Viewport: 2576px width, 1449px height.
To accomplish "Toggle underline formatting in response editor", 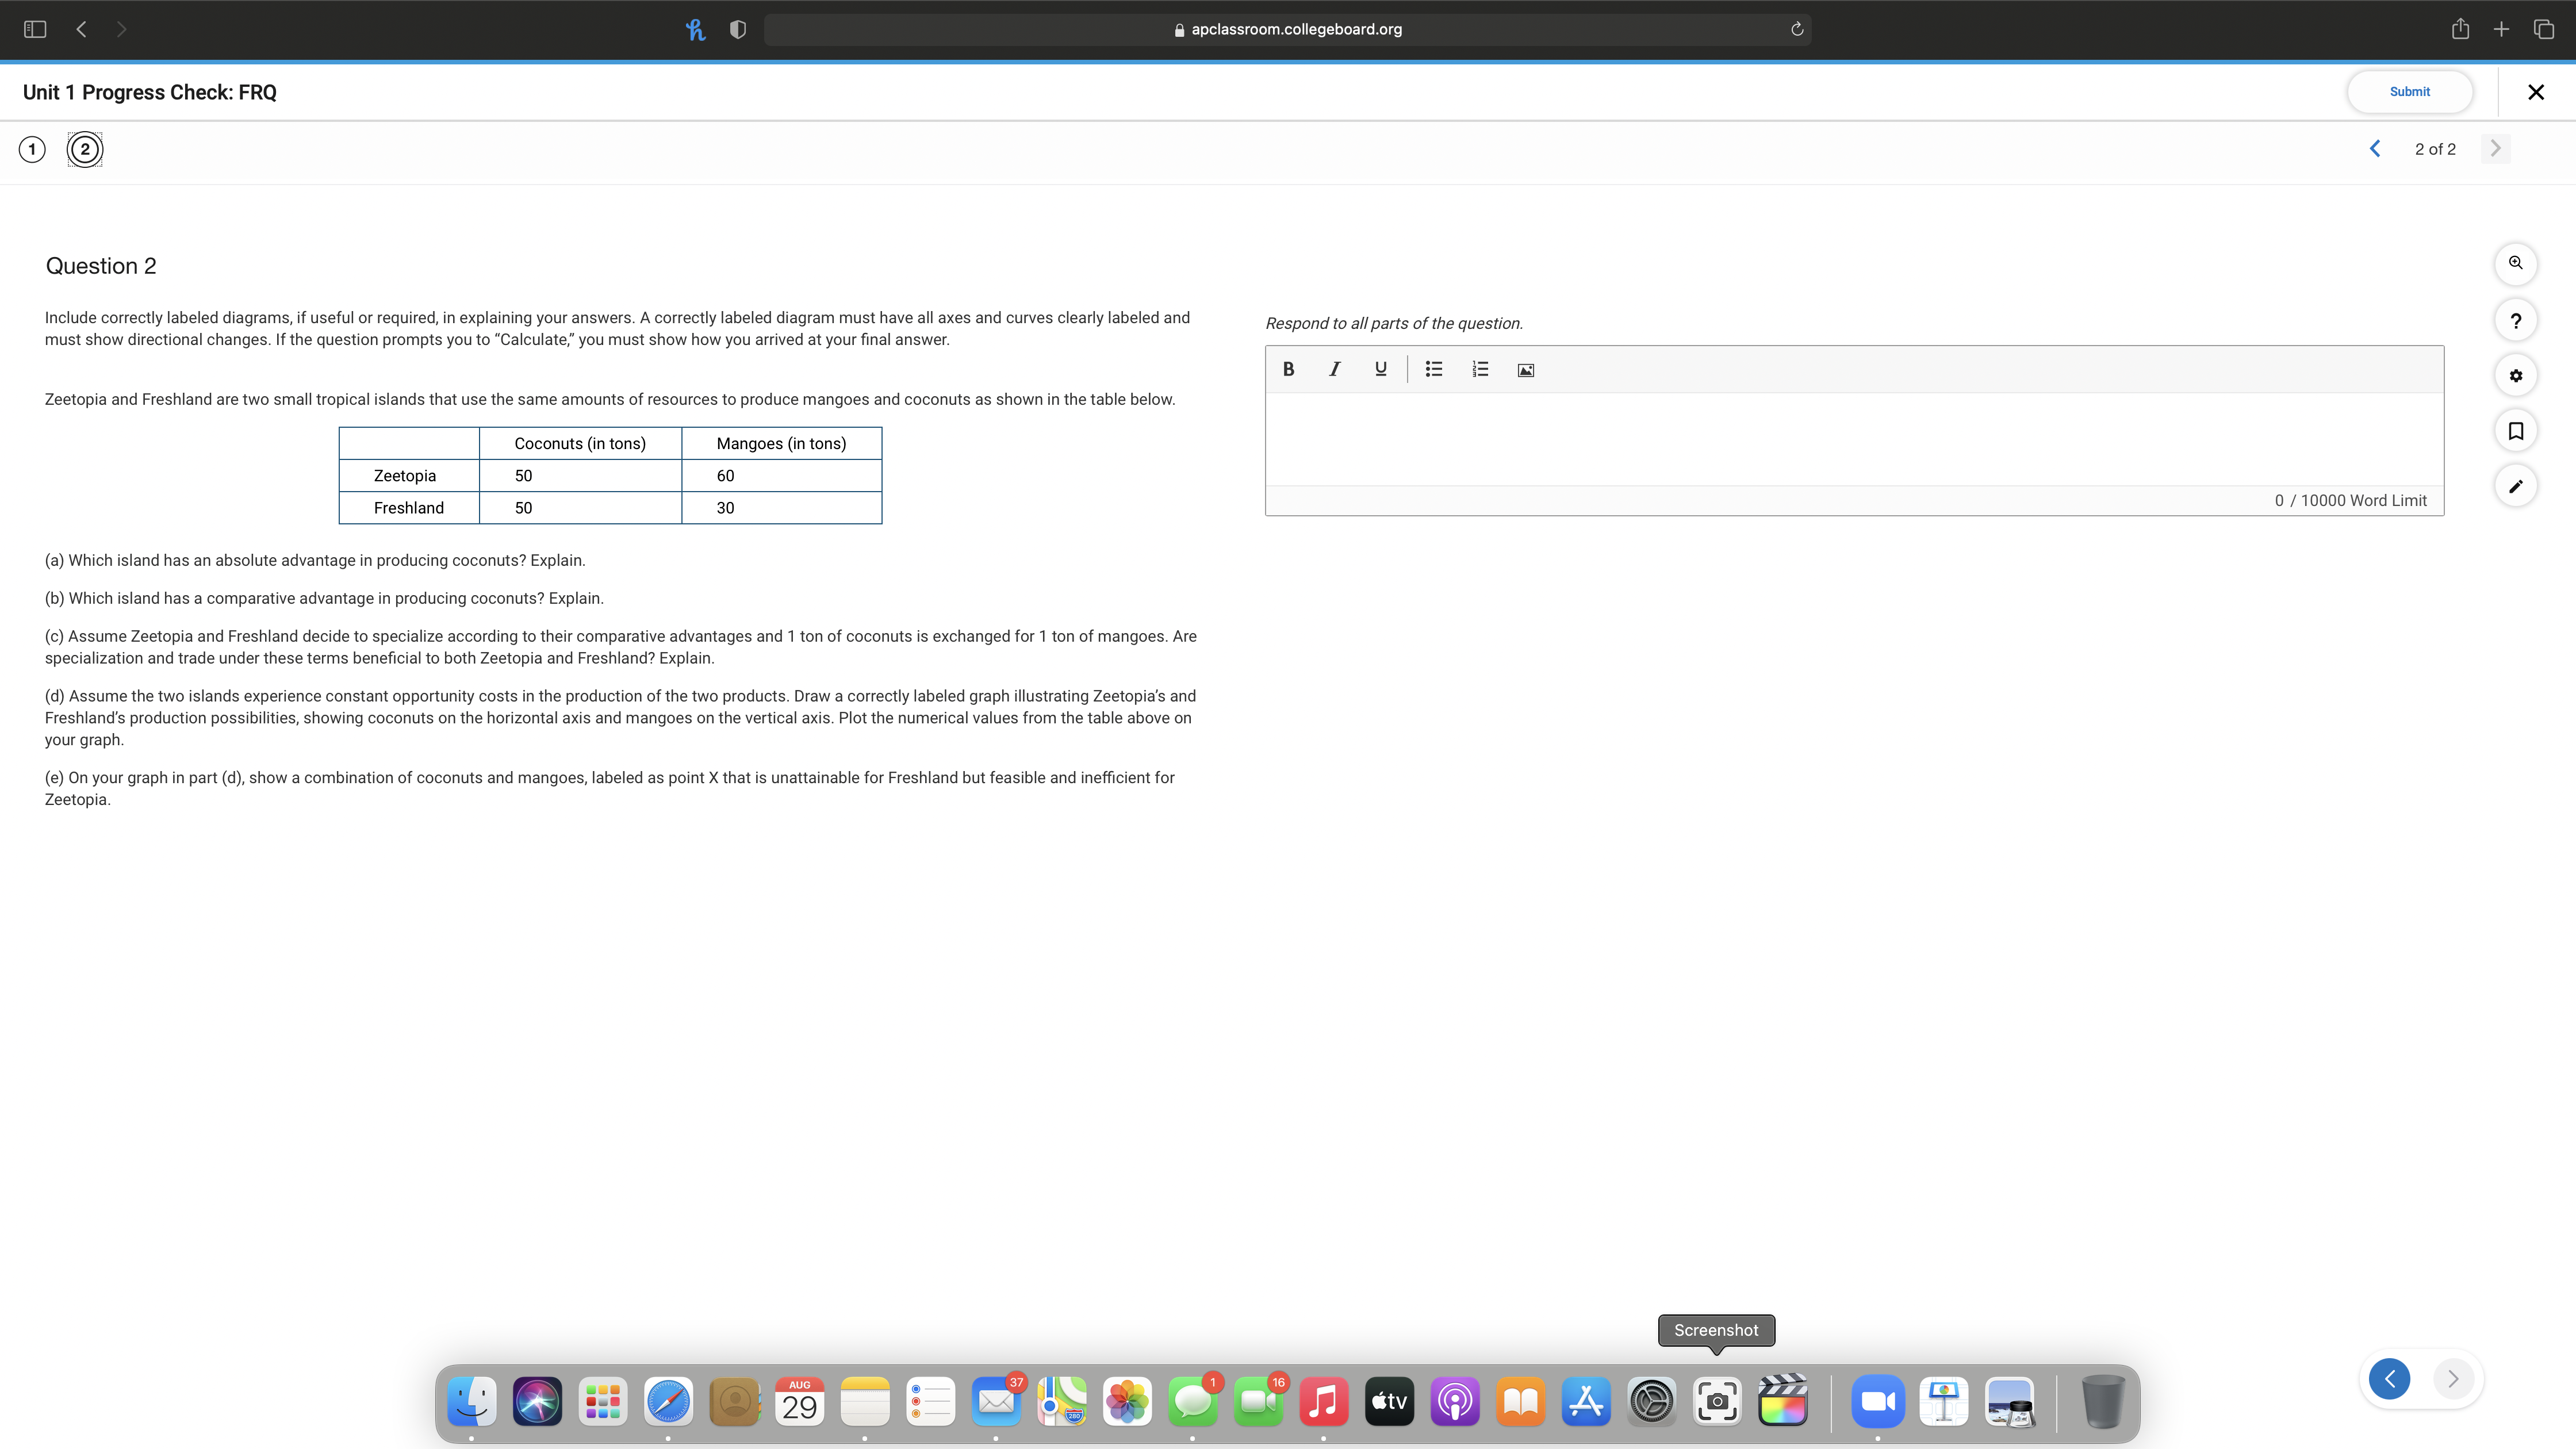I will 1380,369.
